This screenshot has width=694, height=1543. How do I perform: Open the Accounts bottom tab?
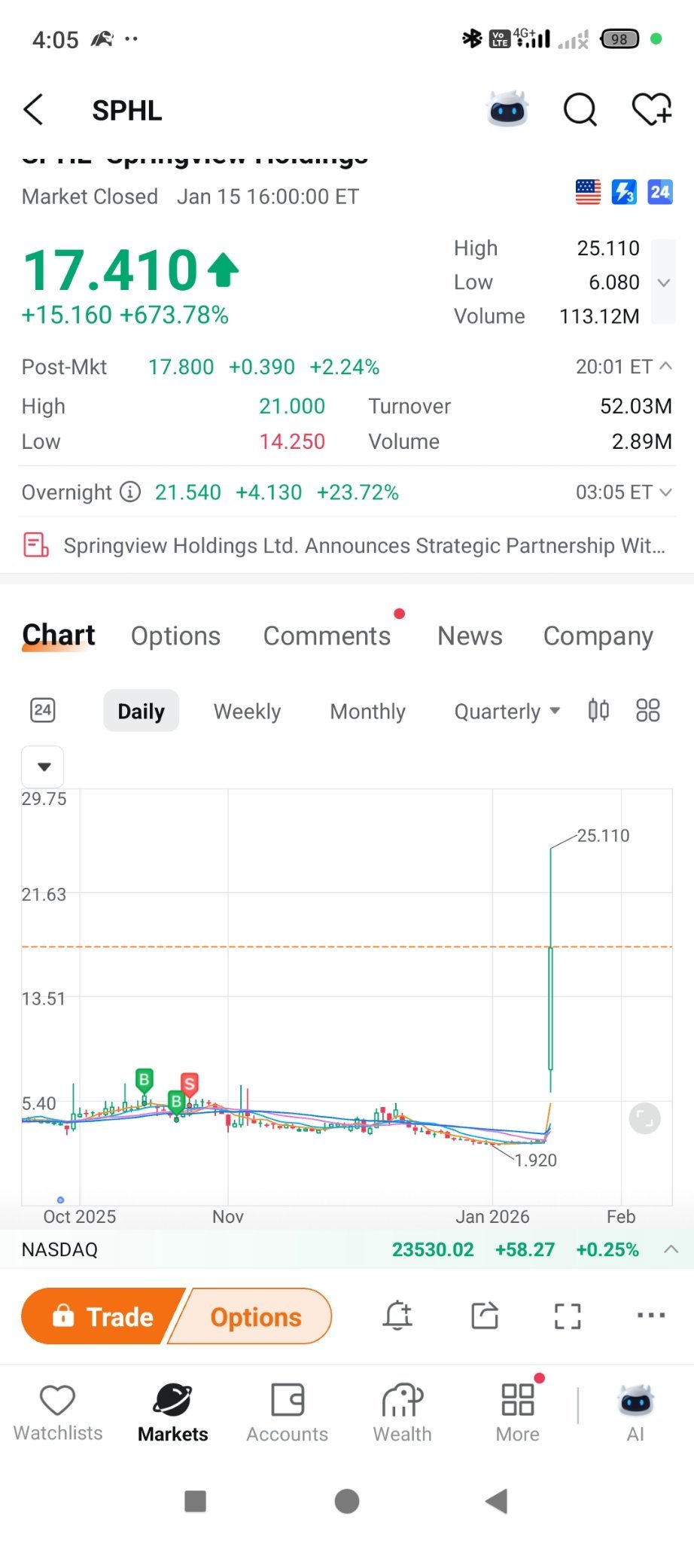pos(288,1413)
